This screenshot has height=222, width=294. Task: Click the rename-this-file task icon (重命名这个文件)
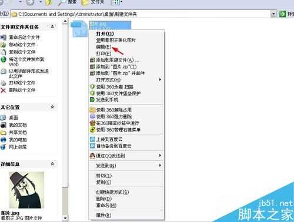(4, 38)
